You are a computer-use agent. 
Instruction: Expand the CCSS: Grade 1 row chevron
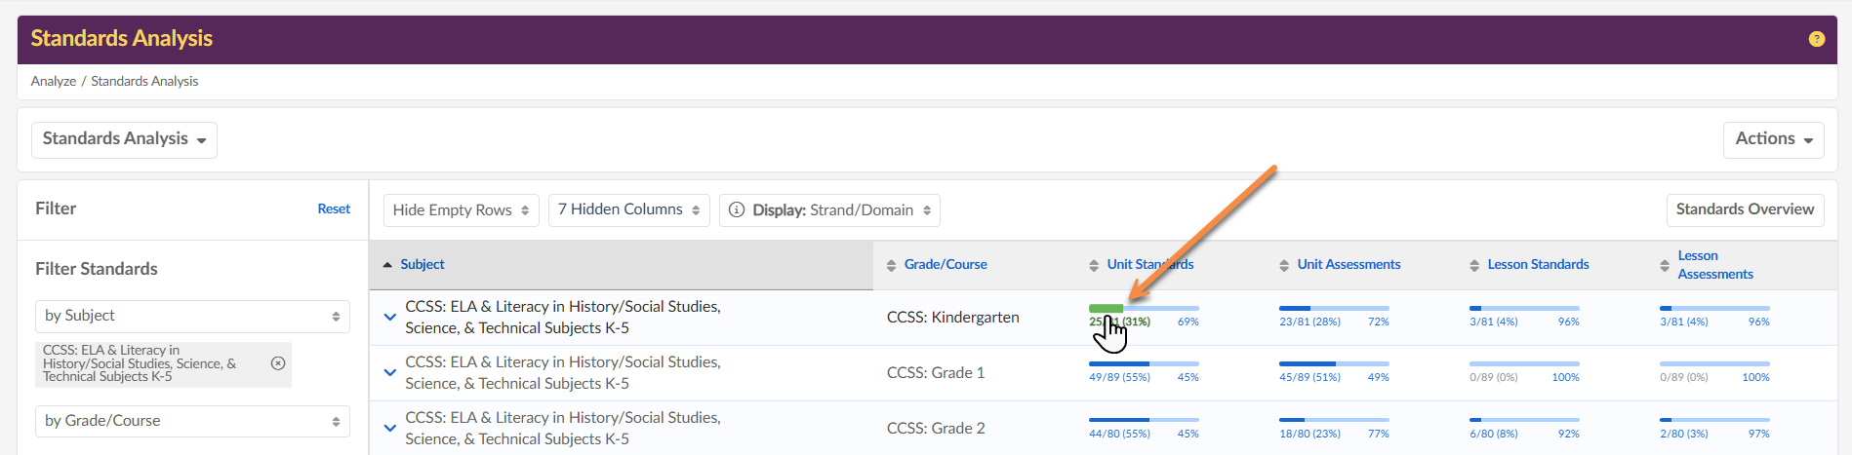[x=390, y=373]
